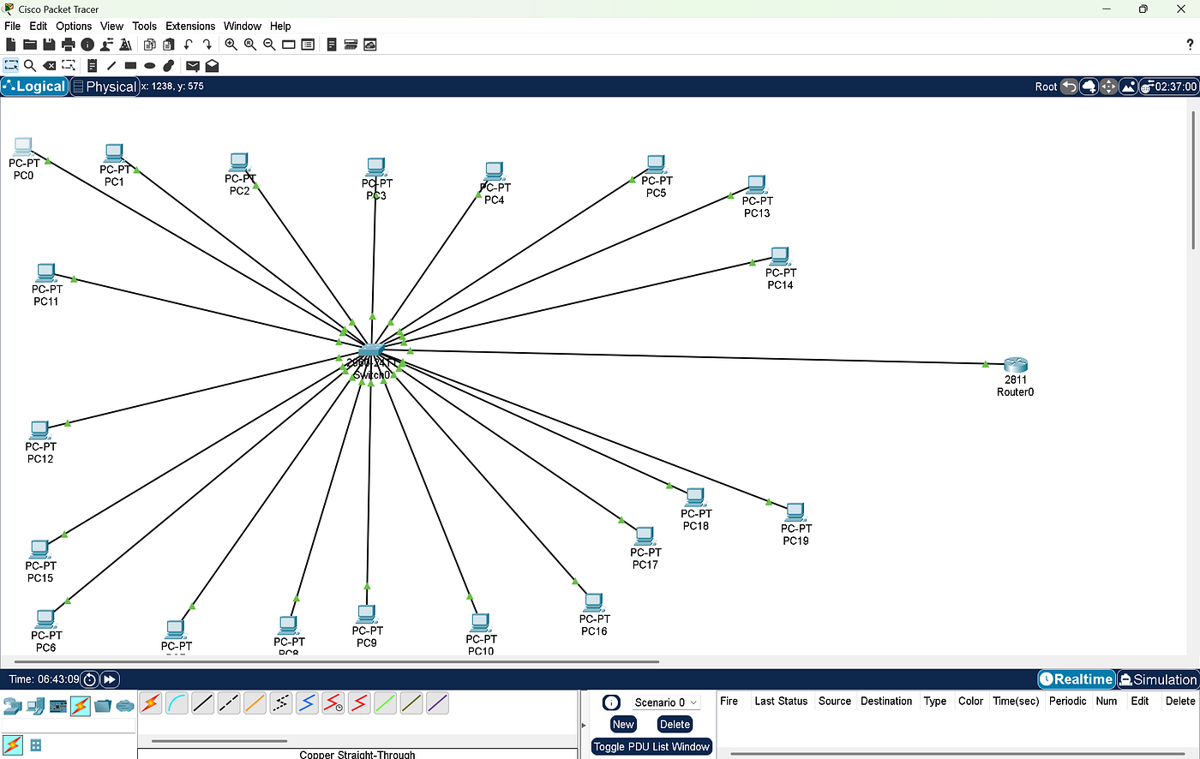Add Simple PDU closed envelope icon
This screenshot has width=1200, height=759.
tap(193, 65)
